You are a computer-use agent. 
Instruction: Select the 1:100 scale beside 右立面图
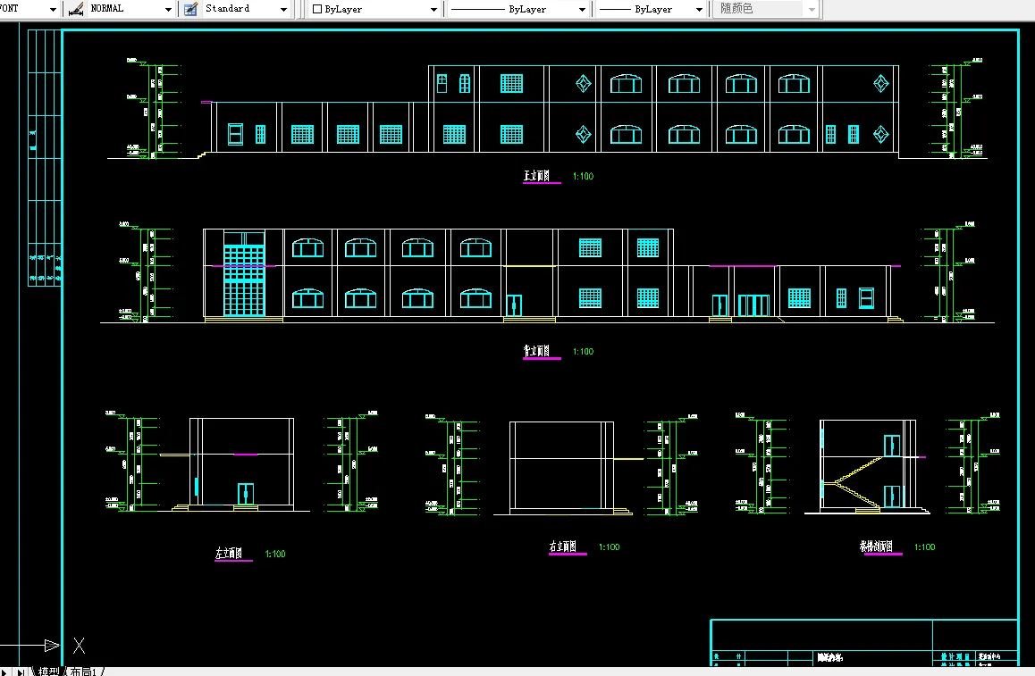(610, 547)
